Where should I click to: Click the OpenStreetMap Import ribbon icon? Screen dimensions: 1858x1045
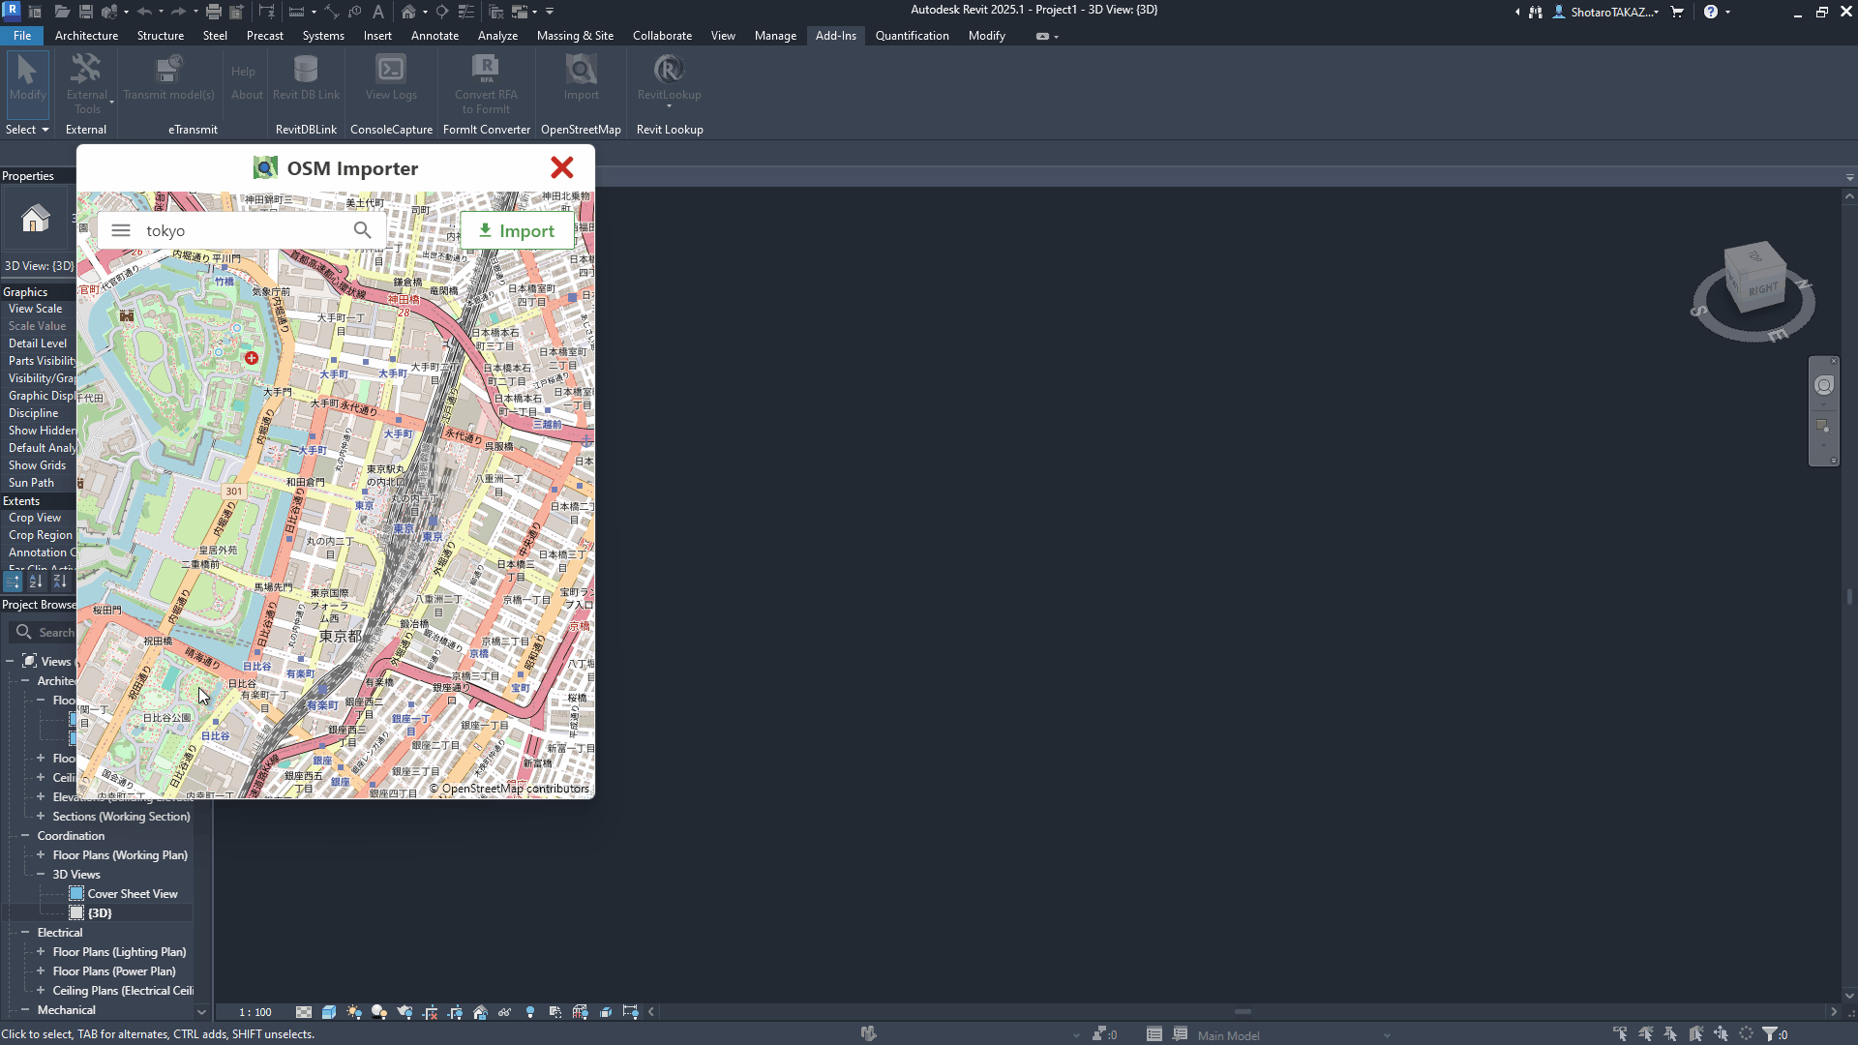click(x=581, y=70)
